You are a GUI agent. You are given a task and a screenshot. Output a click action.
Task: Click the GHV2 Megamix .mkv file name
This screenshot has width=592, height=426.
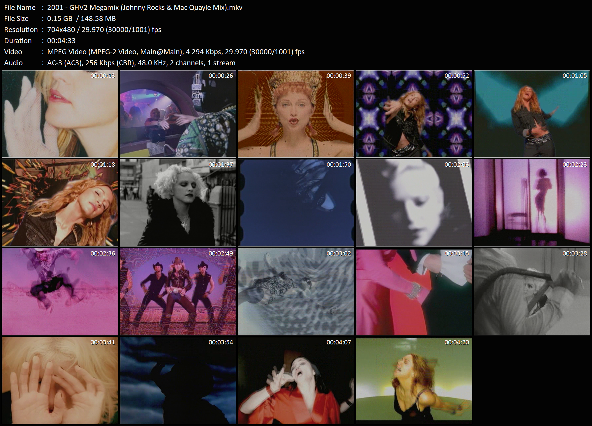(145, 8)
